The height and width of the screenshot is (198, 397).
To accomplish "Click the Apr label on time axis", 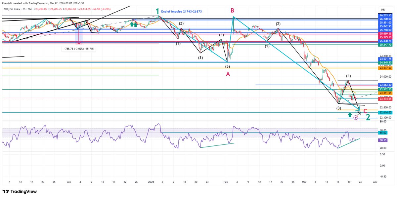I will [x=375, y=182].
